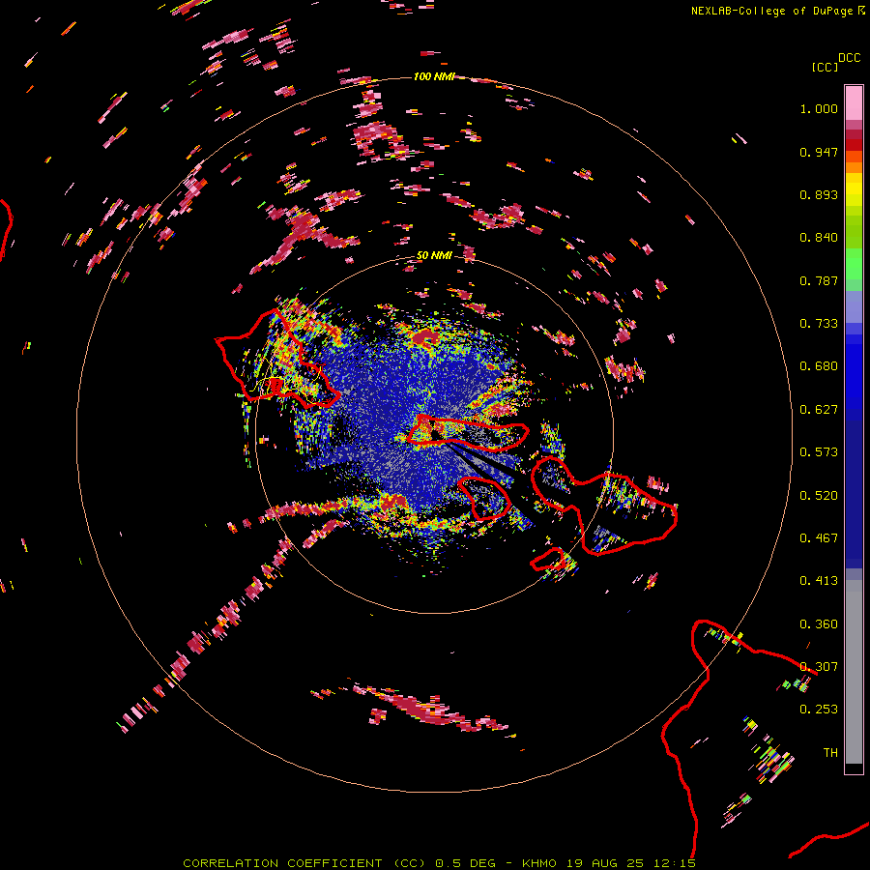This screenshot has width=870, height=870.
Task: Select the 1.000 scale value
Action: click(x=819, y=108)
